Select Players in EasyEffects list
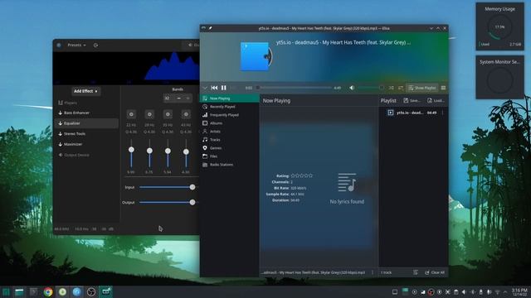The height and width of the screenshot is (298, 531). (x=86, y=103)
